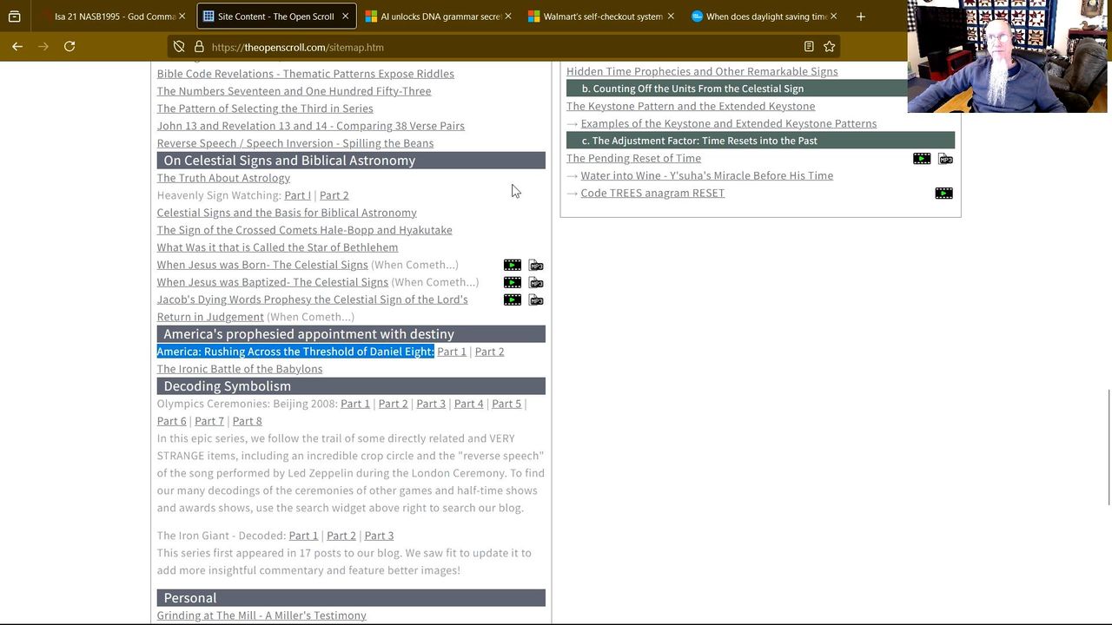Open MP3 for The Pending Reset of Time
The width and height of the screenshot is (1112, 625).
(x=945, y=159)
